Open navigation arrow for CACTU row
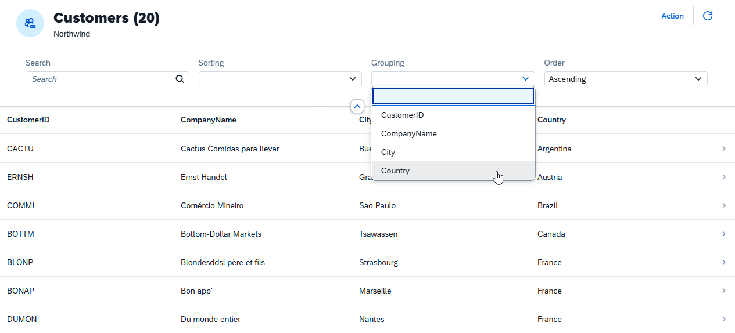Viewport: 735px width, 333px height. [724, 149]
